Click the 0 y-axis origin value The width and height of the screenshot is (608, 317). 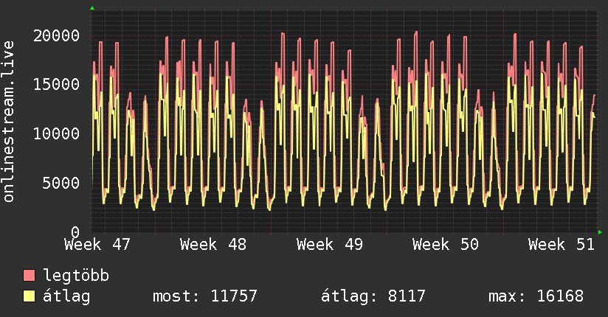point(75,232)
